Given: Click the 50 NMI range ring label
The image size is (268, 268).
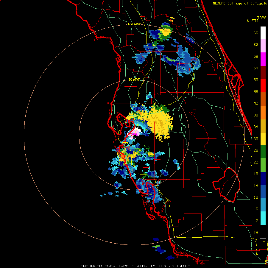Looking at the screenshot, I should coord(134,80).
